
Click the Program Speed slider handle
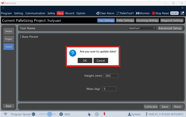tap(50, 114)
